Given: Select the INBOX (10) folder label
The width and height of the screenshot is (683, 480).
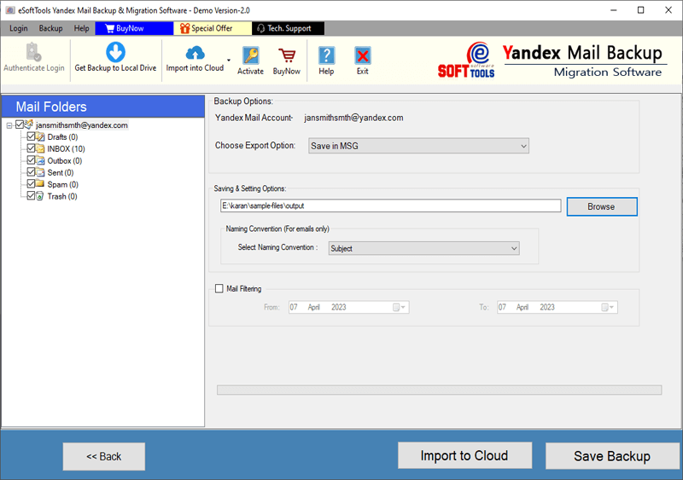Looking at the screenshot, I should pyautogui.click(x=67, y=149).
